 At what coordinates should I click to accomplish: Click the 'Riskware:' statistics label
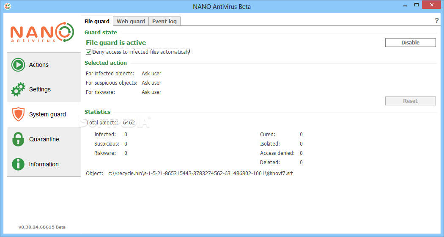coord(105,153)
